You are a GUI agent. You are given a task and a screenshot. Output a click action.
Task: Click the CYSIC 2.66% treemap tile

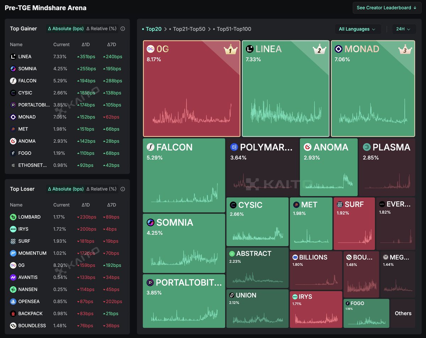[x=257, y=222]
